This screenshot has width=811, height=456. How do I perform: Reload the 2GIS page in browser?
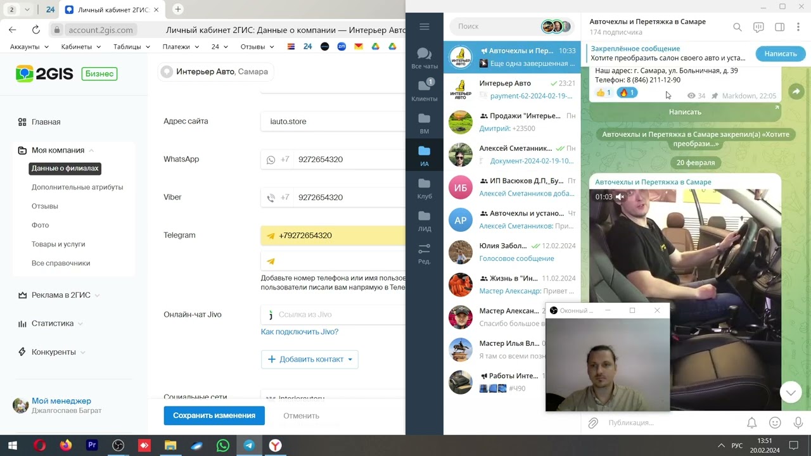[x=36, y=29]
